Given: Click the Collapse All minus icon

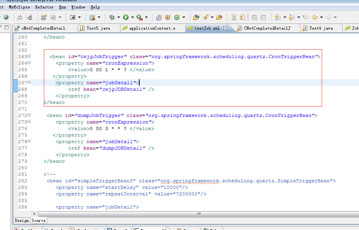Looking at the screenshot, I should point(263,17).
